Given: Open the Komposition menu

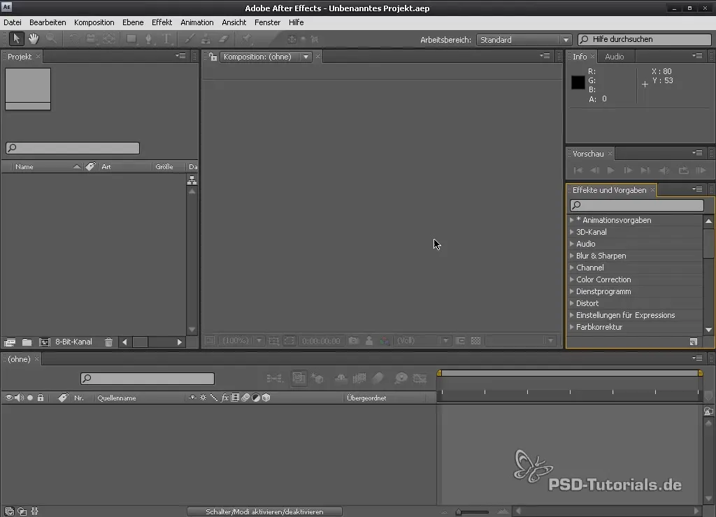Looking at the screenshot, I should click(94, 22).
